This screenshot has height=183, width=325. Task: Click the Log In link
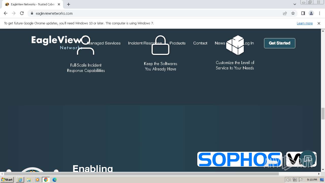click(249, 43)
